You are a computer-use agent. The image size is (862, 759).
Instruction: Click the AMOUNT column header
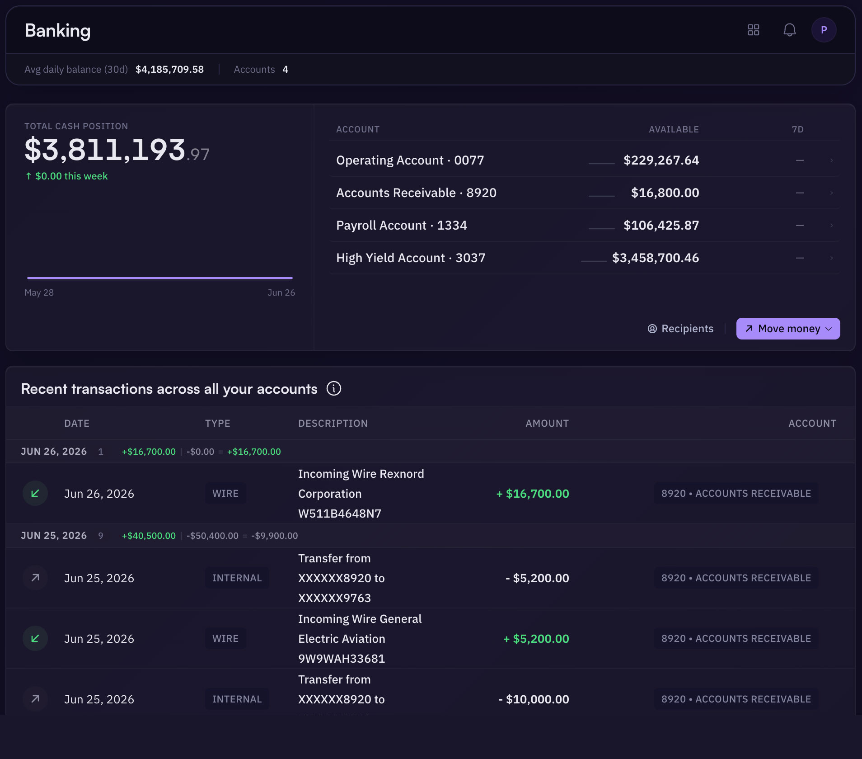[x=547, y=423]
